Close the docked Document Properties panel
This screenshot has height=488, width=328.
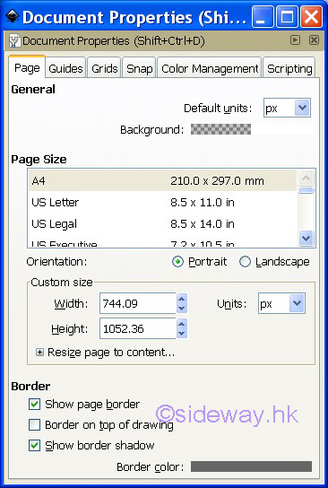pyautogui.click(x=314, y=39)
